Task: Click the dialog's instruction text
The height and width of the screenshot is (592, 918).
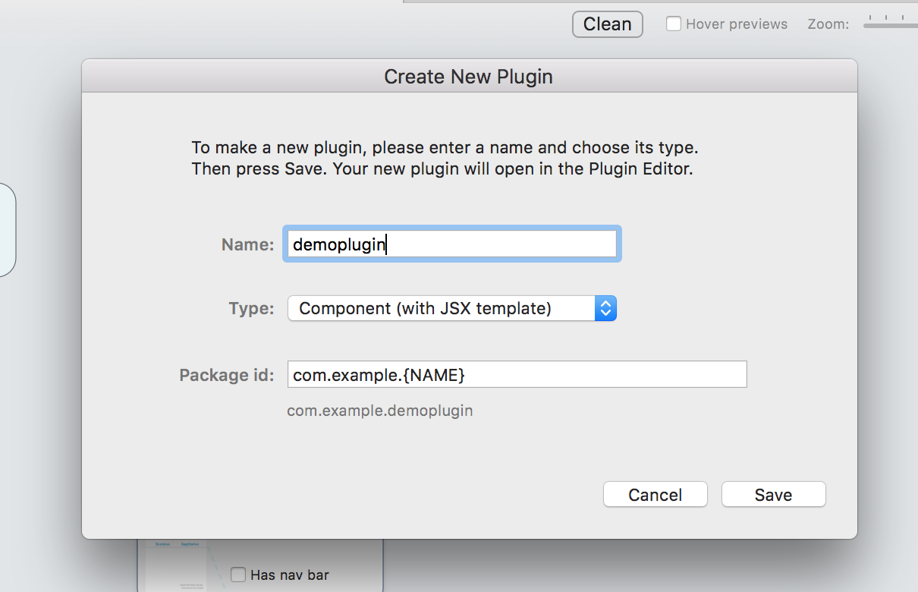Action: pyautogui.click(x=444, y=158)
